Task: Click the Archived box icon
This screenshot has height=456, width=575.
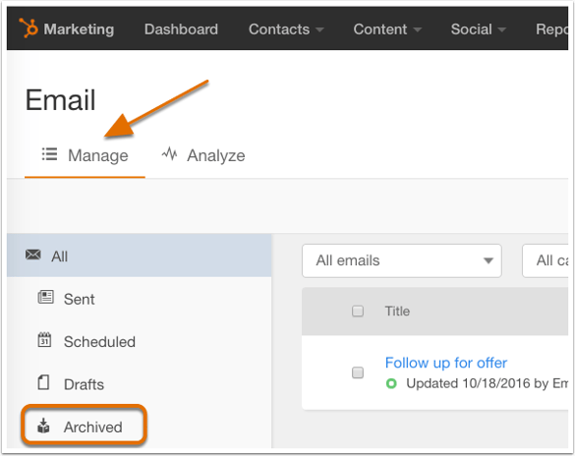Action: click(x=43, y=426)
